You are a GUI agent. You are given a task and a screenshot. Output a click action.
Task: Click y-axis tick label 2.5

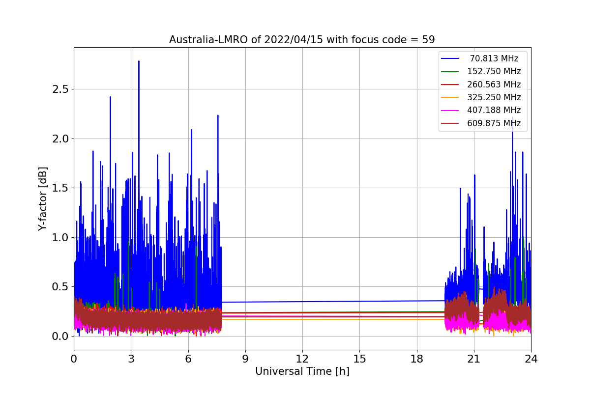[x=60, y=89]
